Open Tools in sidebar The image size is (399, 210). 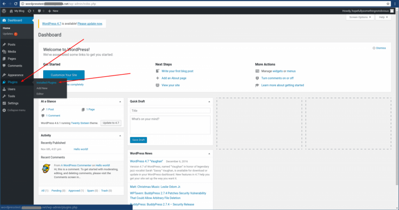[x=17, y=96]
